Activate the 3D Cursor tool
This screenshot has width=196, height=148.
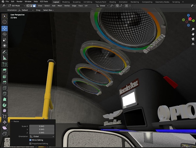click(5, 22)
